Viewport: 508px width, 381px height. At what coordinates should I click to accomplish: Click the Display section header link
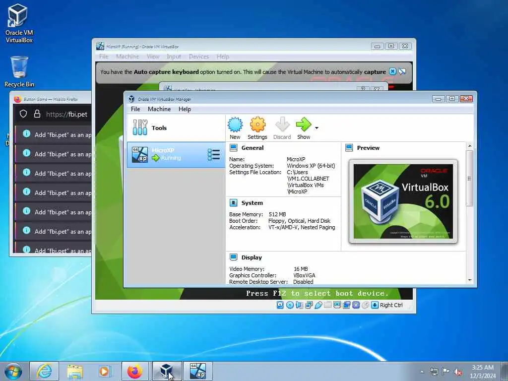(252, 257)
